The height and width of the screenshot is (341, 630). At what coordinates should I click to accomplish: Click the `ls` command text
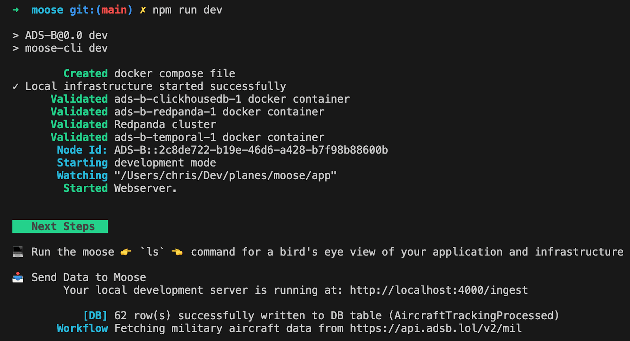[x=152, y=252]
